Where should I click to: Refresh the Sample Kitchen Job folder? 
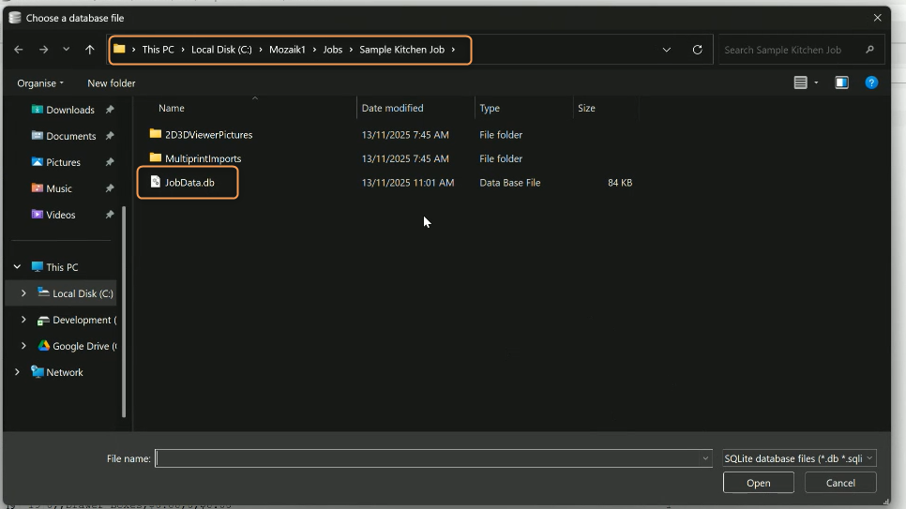(697, 50)
